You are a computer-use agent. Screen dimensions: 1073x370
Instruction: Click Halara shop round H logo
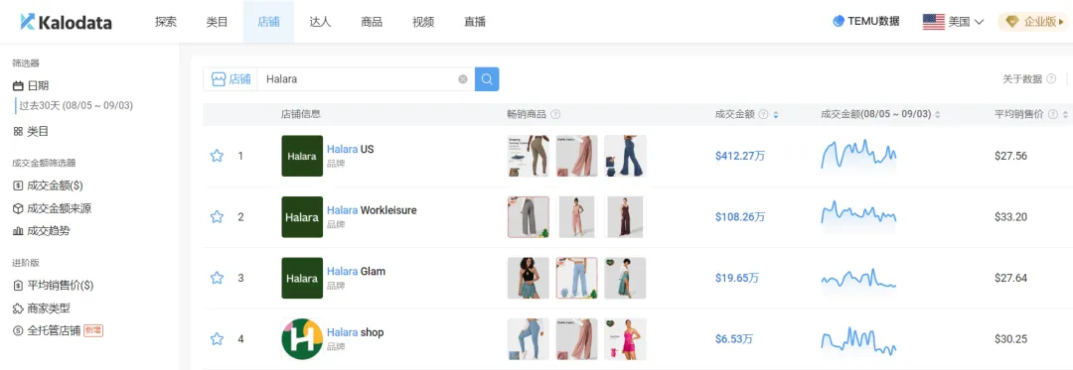(302, 338)
